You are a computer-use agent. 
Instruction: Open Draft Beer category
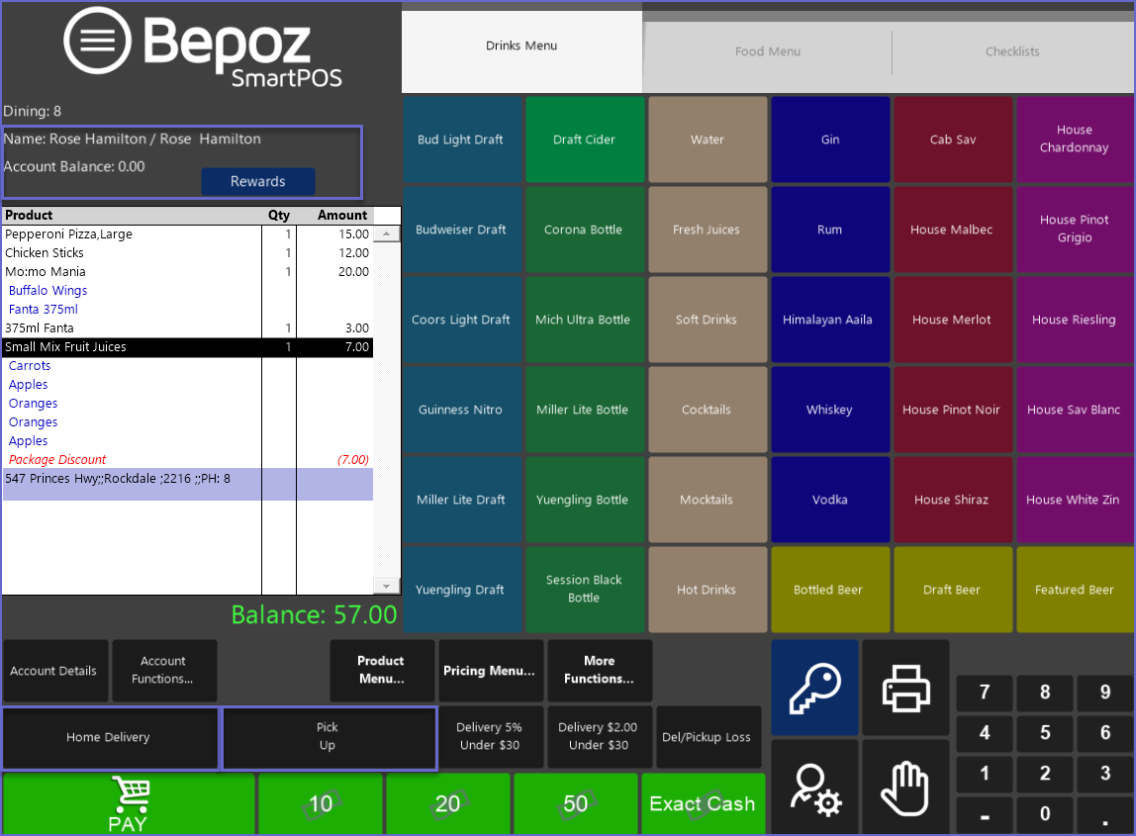click(953, 590)
